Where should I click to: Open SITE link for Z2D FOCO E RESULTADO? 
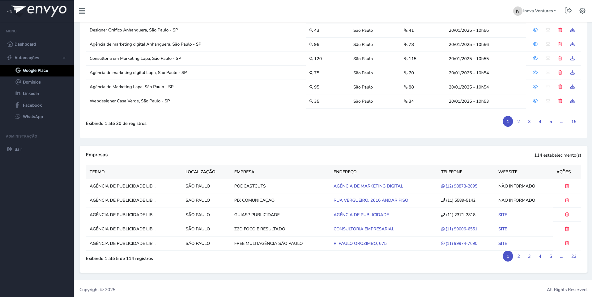coord(503,229)
